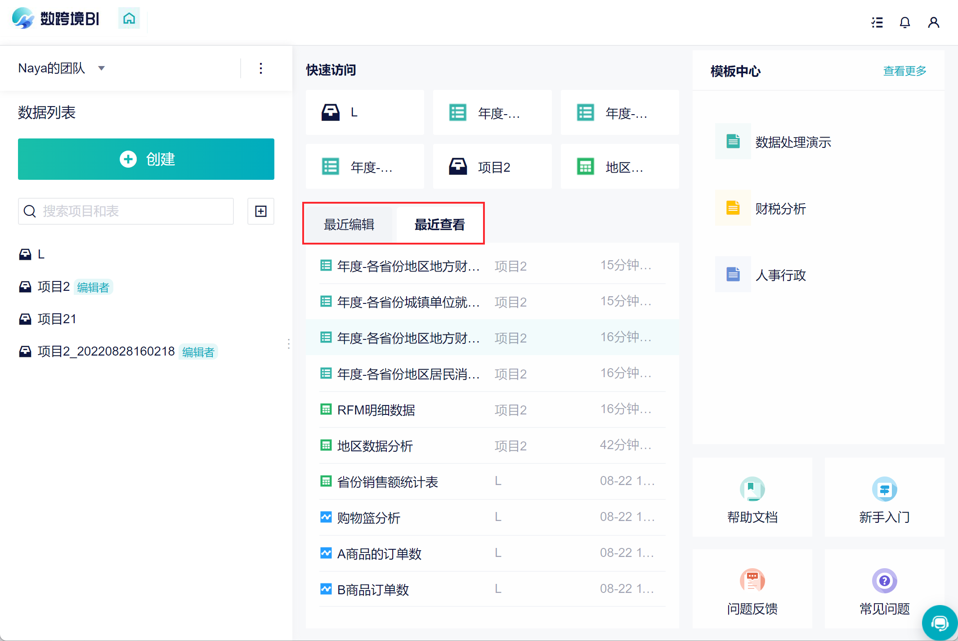Click the home icon in top bar
958x641 pixels.
(129, 18)
